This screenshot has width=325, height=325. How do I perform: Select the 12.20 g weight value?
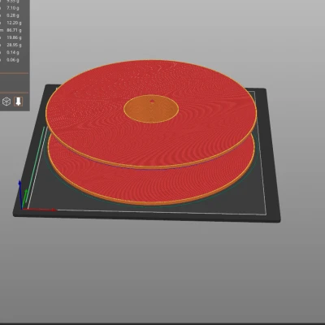(x=14, y=23)
